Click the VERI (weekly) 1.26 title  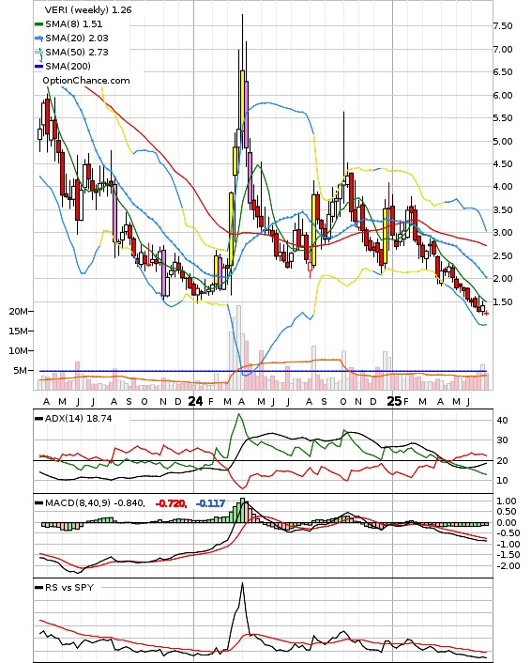(x=88, y=9)
